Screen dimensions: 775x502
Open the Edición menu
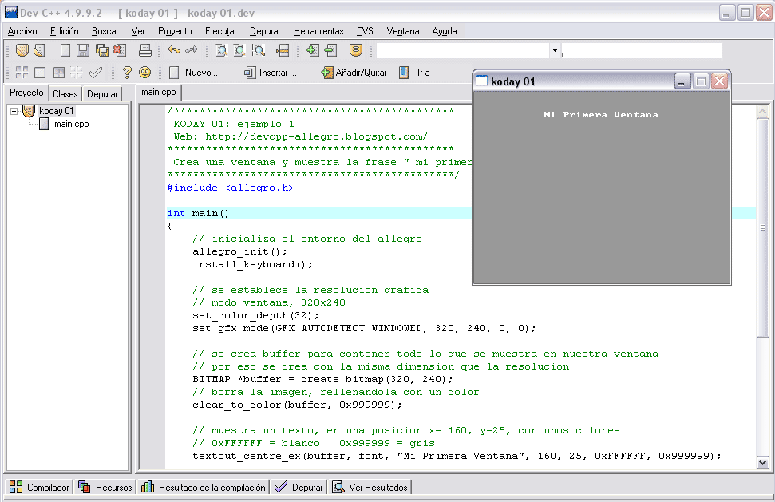(65, 31)
